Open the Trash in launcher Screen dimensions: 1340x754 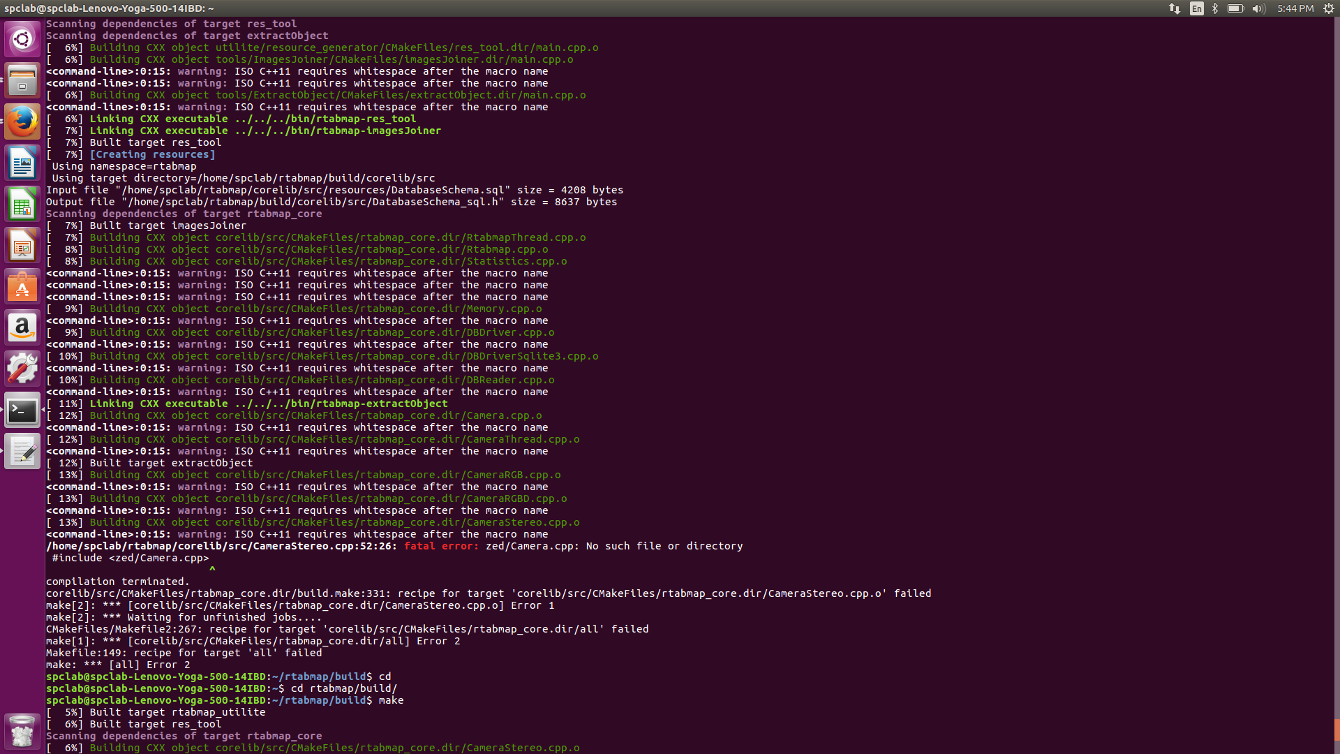click(x=22, y=731)
